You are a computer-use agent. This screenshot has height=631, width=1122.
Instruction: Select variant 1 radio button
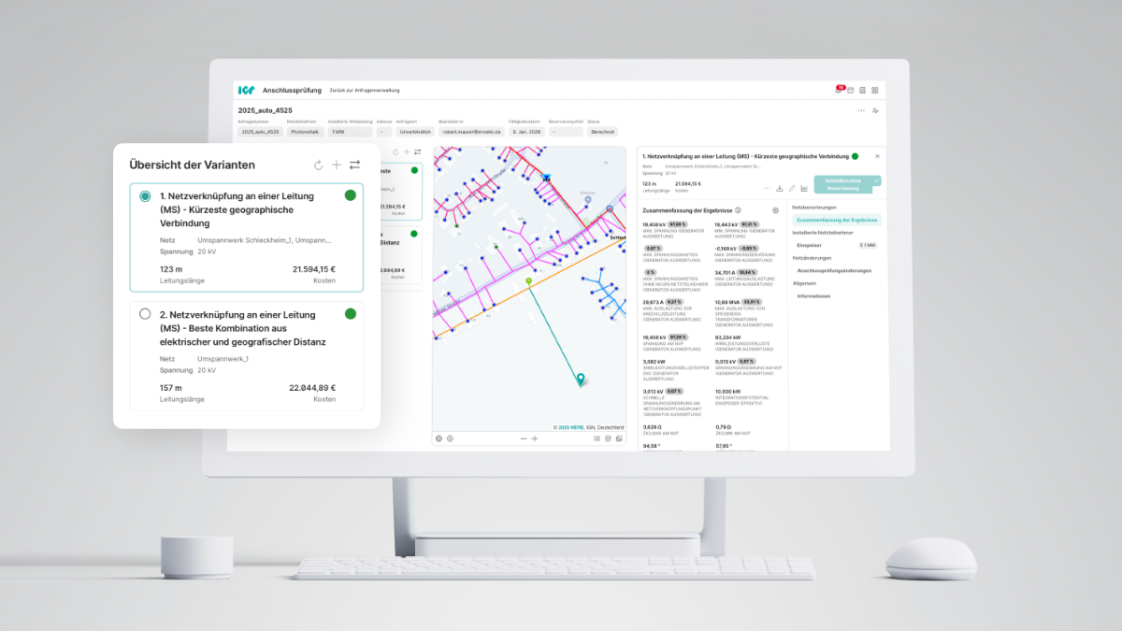145,196
